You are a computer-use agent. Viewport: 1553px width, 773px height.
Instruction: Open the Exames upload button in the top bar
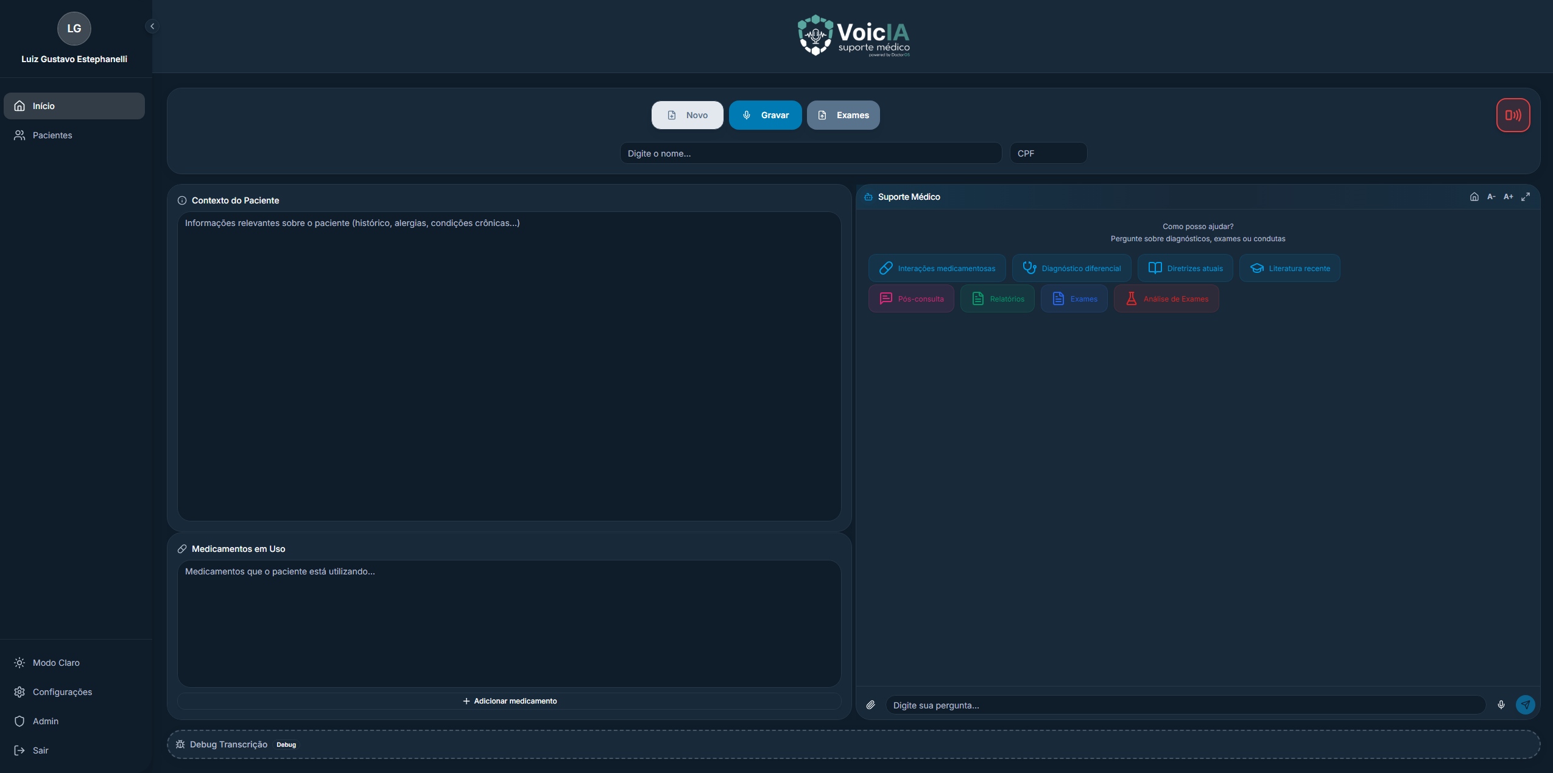click(x=843, y=115)
